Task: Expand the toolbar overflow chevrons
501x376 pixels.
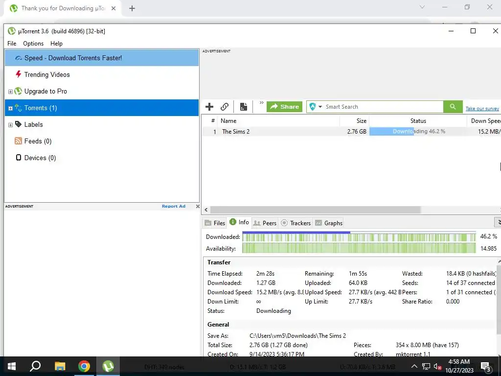Action: [261, 103]
